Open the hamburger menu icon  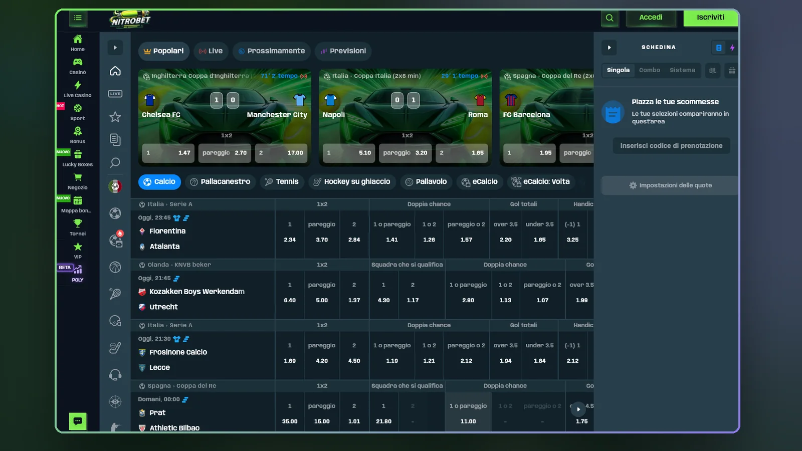point(78,18)
